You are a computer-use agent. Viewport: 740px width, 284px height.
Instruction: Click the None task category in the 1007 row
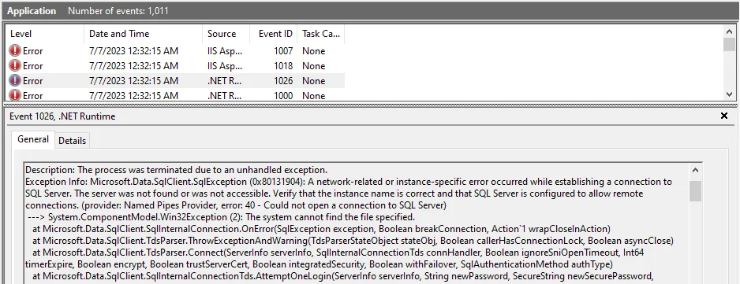(x=313, y=51)
